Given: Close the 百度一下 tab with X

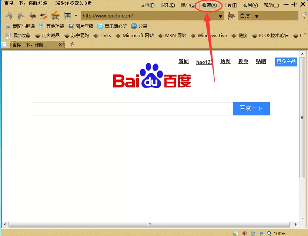Looking at the screenshot, I should pyautogui.click(x=60, y=45).
